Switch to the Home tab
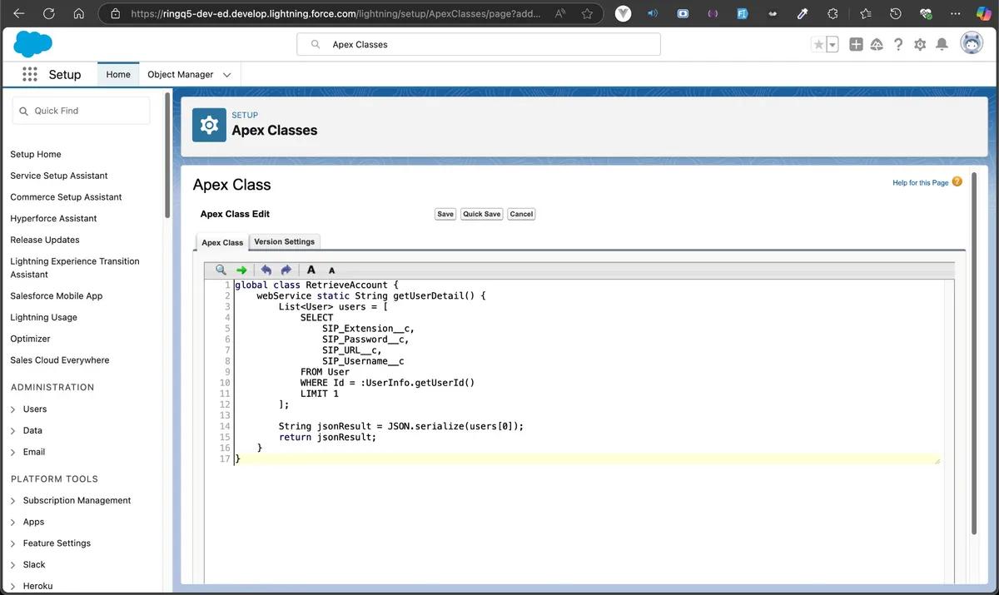The width and height of the screenshot is (999, 595). point(118,74)
